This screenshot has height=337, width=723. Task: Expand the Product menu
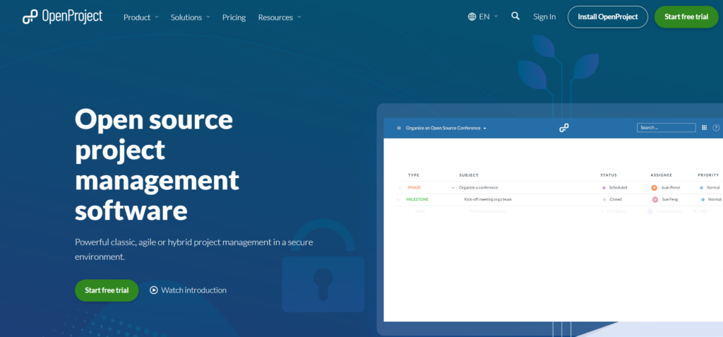coord(141,18)
